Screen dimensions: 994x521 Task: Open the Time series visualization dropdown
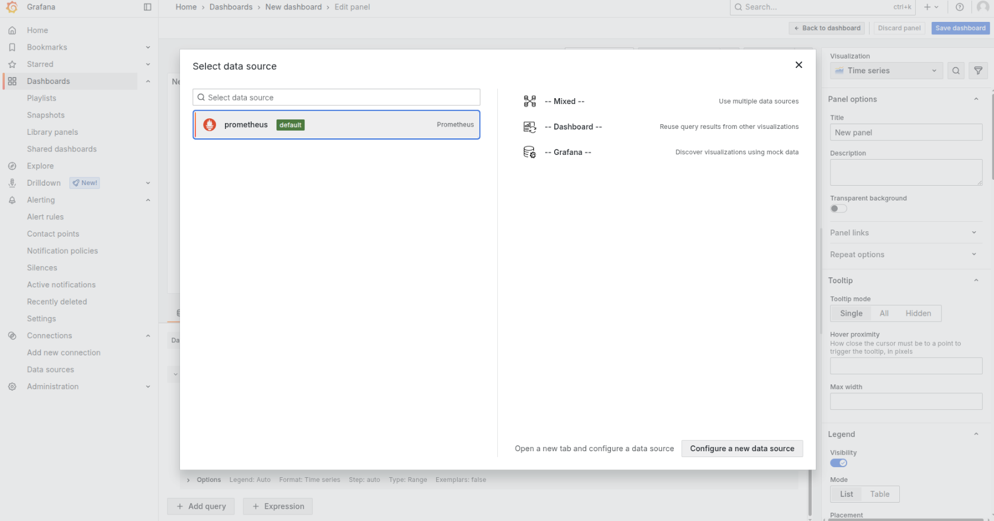point(886,70)
